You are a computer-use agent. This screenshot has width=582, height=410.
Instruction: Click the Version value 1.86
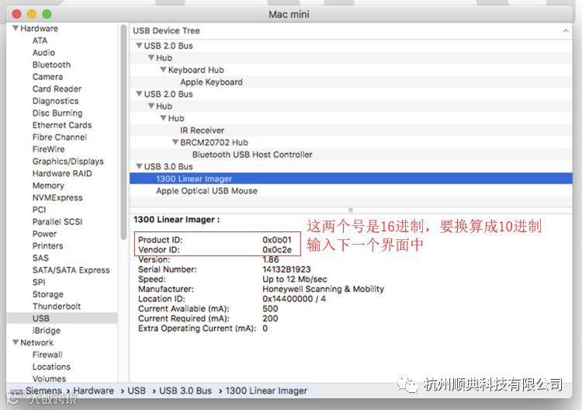tap(271, 259)
